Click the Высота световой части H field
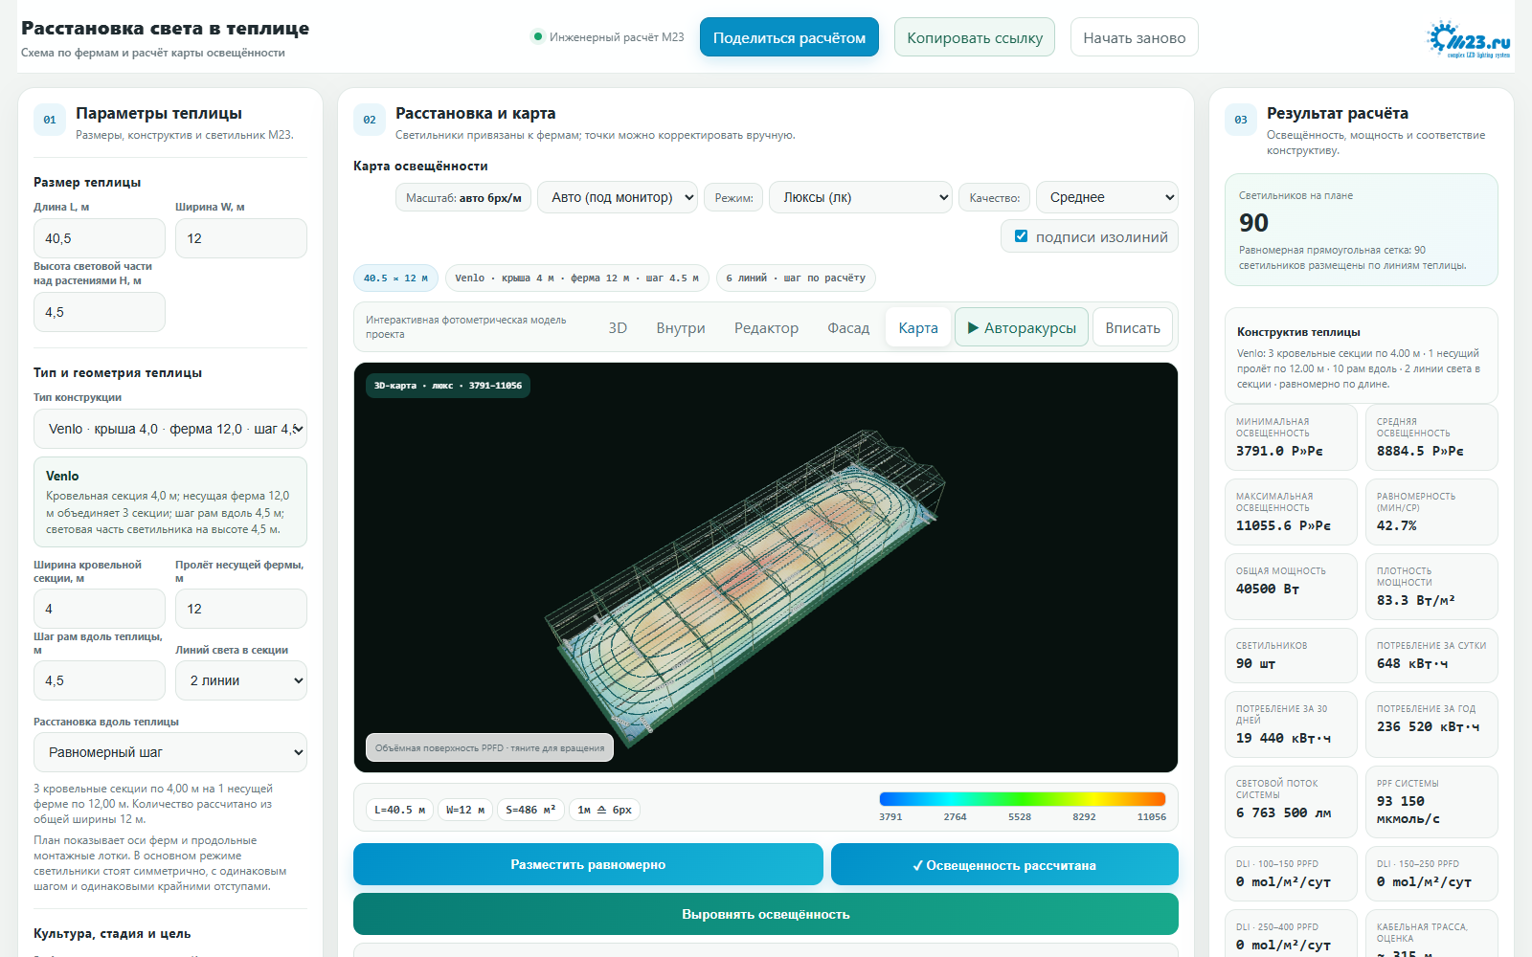 tap(100, 312)
